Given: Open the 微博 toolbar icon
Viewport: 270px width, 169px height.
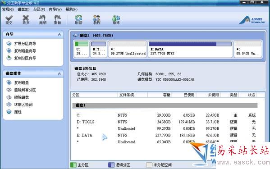Looking at the screenshot, I should tap(116, 20).
